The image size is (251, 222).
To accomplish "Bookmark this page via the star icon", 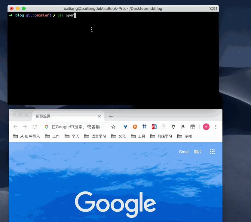I will (x=113, y=127).
